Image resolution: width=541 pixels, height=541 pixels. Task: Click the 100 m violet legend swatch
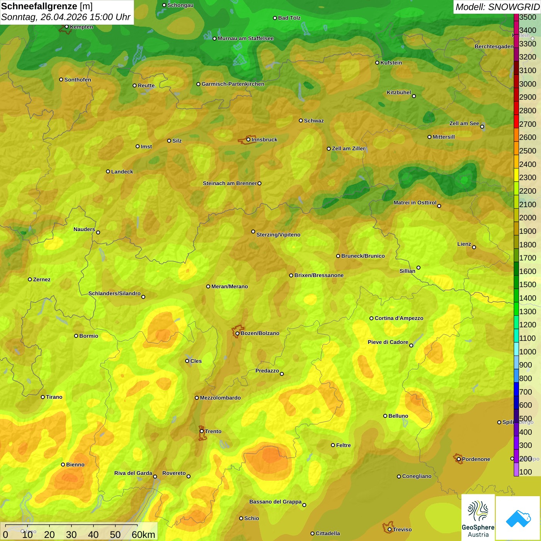(516, 469)
